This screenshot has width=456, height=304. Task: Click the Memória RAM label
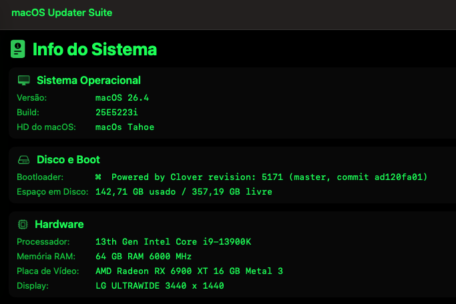click(x=46, y=257)
